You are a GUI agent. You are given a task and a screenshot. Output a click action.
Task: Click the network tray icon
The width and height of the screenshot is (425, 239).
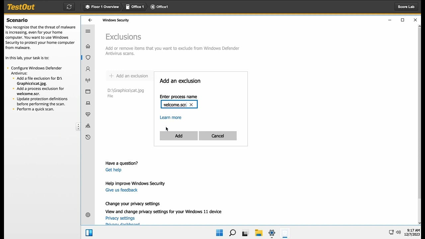pos(391,232)
